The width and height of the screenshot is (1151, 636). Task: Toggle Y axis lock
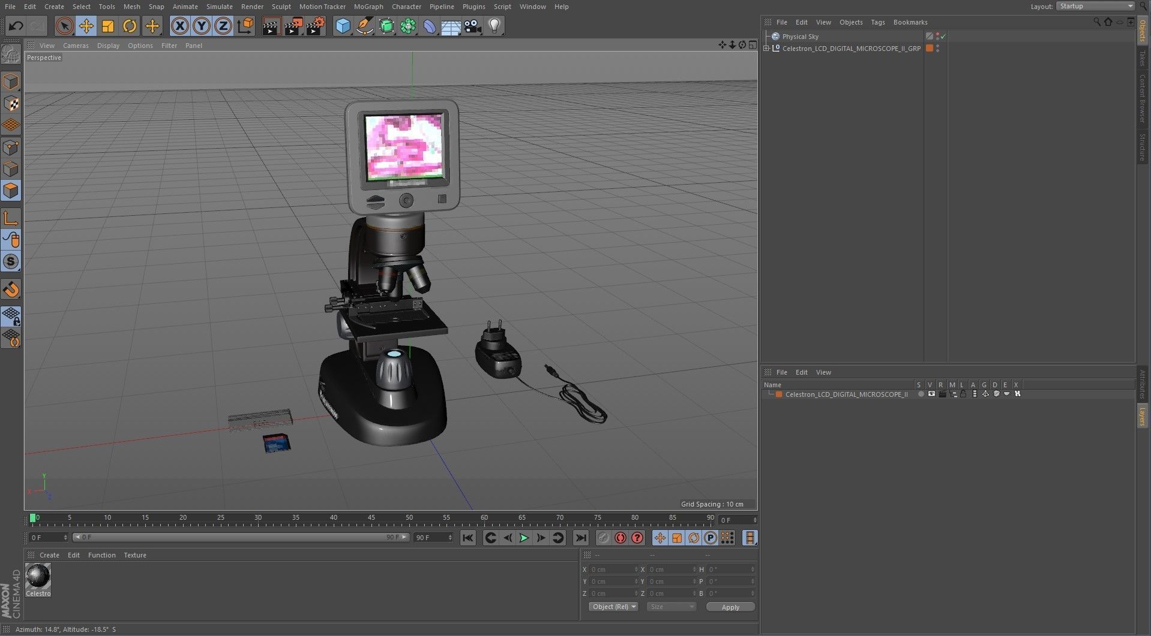coord(202,26)
